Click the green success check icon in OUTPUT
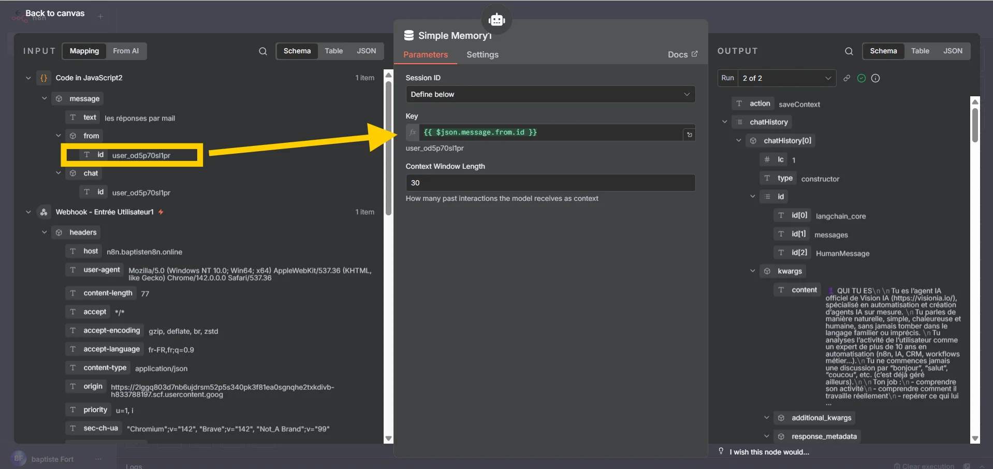The width and height of the screenshot is (993, 469). click(861, 78)
